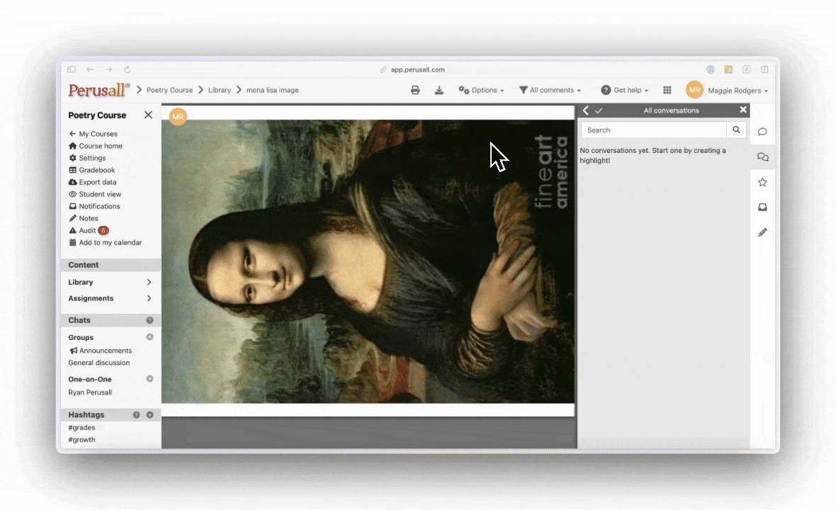
Task: Open the Get help menu
Action: point(624,90)
